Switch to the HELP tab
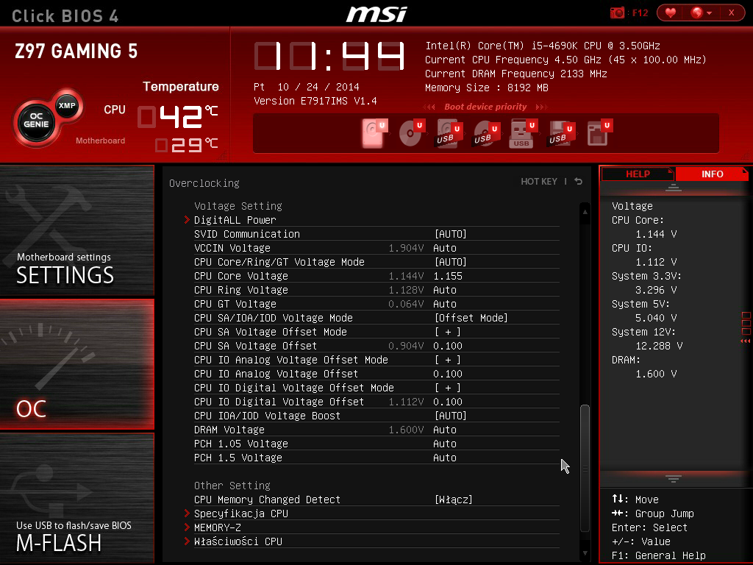The width and height of the screenshot is (753, 565). coord(638,174)
